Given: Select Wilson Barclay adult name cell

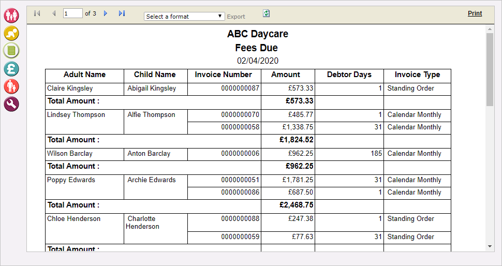Looking at the screenshot, I should [x=84, y=154].
